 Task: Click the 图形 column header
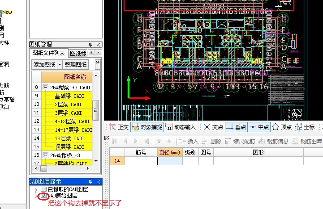coord(258,152)
